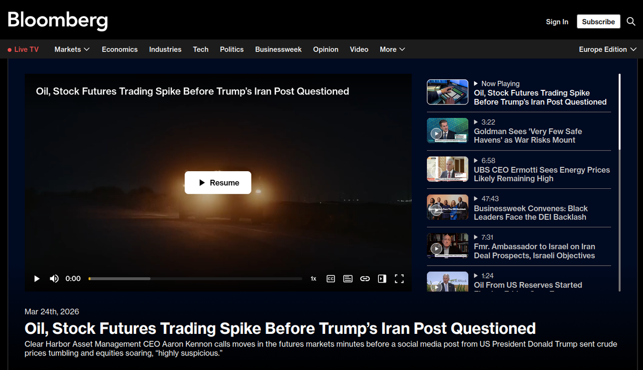Open Oil From US Reserves Started title
This screenshot has width=643, height=370.
point(528,285)
